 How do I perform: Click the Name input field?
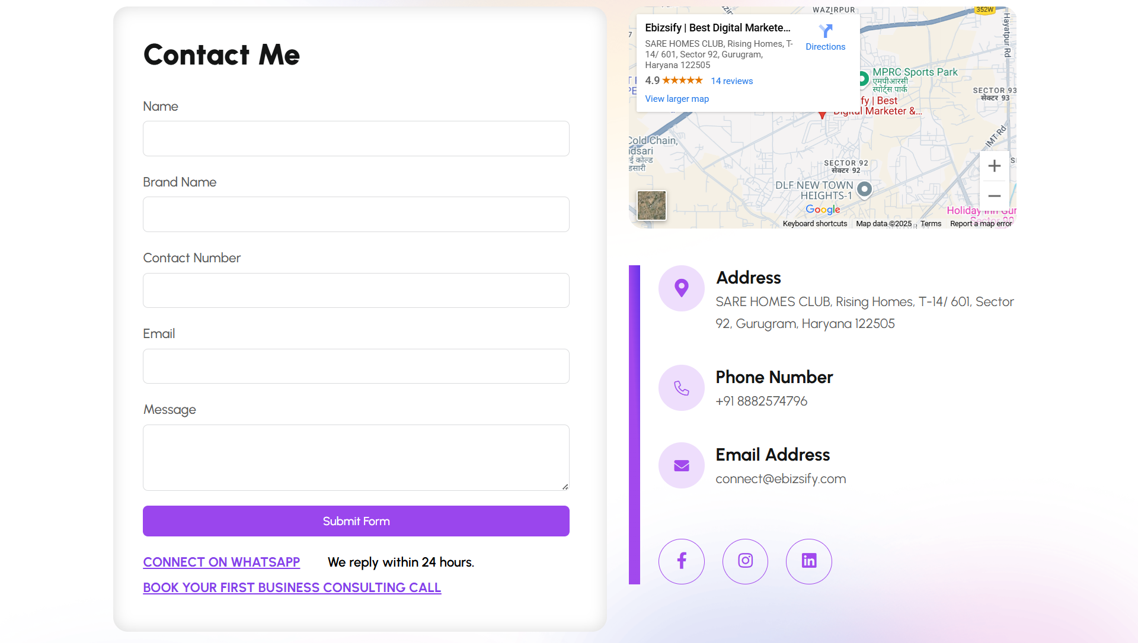pos(356,139)
